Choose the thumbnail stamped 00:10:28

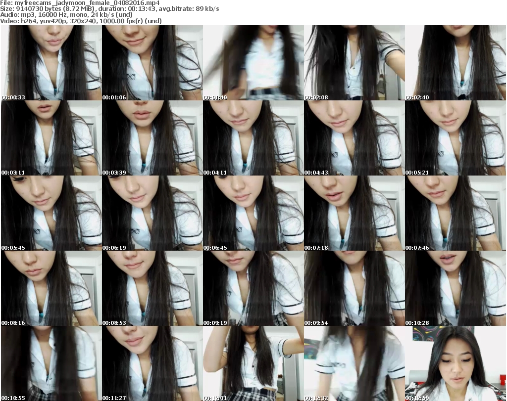coord(456,288)
